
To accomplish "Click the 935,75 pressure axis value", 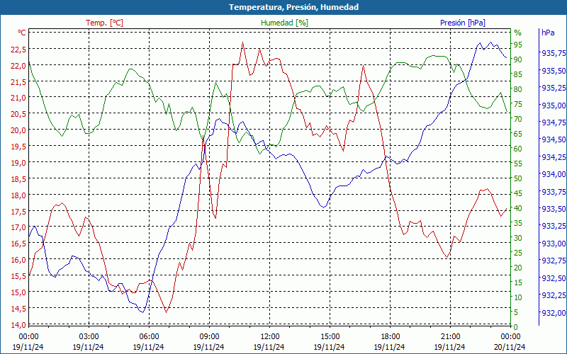I will tap(554, 53).
